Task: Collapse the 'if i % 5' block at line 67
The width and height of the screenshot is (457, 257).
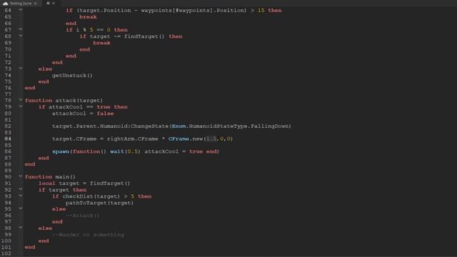Action: pos(21,29)
